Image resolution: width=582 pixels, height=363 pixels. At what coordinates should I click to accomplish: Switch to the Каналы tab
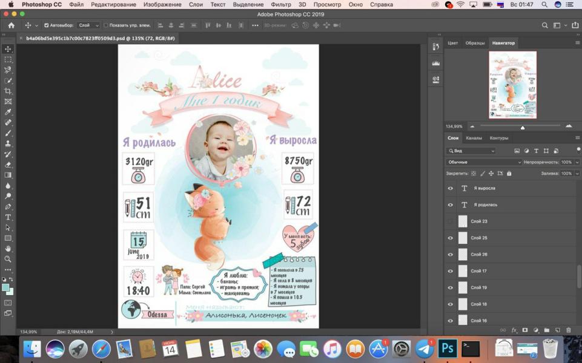tap(474, 138)
